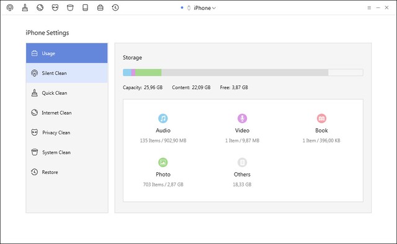
Task: Click the Others label
Action: click(x=243, y=175)
